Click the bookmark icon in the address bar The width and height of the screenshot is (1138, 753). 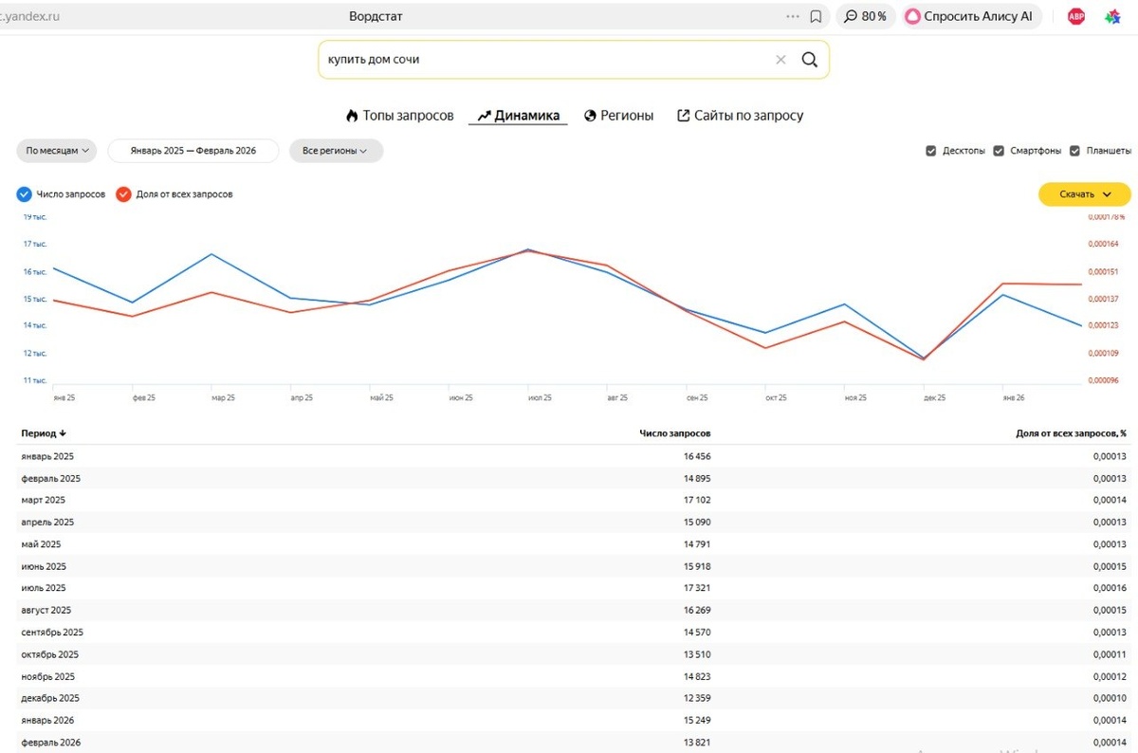[x=816, y=16]
